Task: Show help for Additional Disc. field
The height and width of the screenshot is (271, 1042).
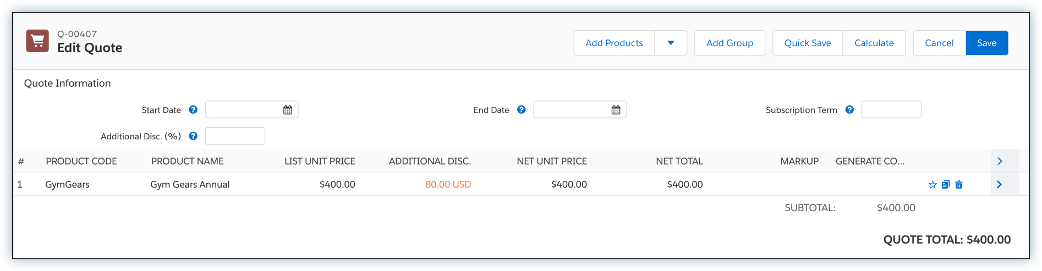Action: click(193, 136)
